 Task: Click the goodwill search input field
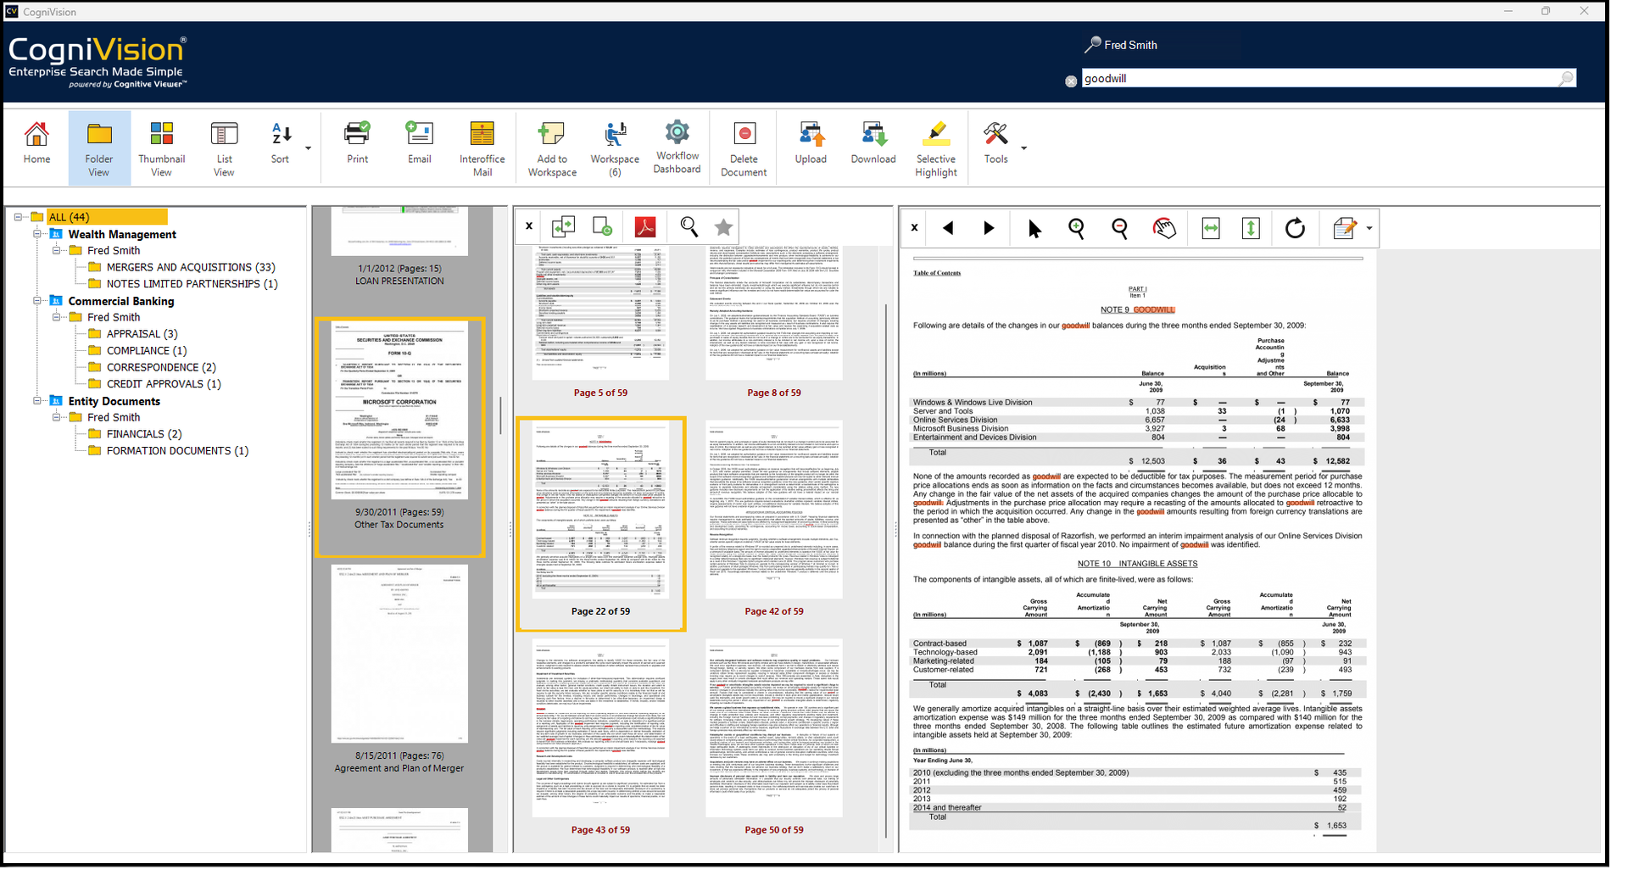[x=1319, y=79]
